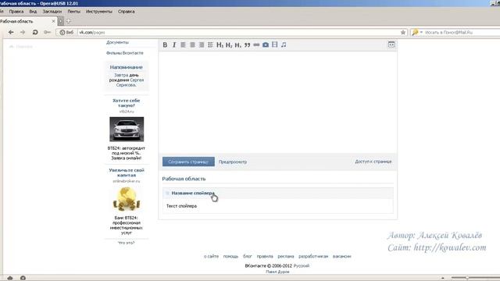Toggle bold formatting in the wiki editor
Viewport: 500px width, 281px height.
(165, 45)
